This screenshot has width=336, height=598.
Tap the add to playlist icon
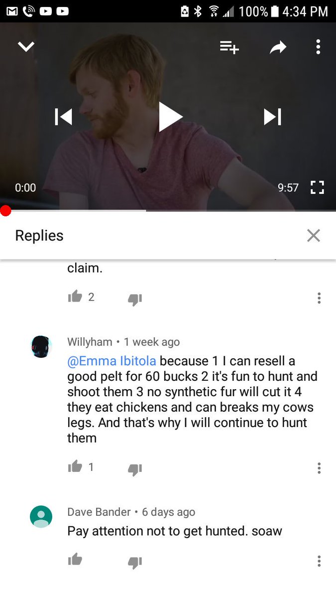point(229,47)
